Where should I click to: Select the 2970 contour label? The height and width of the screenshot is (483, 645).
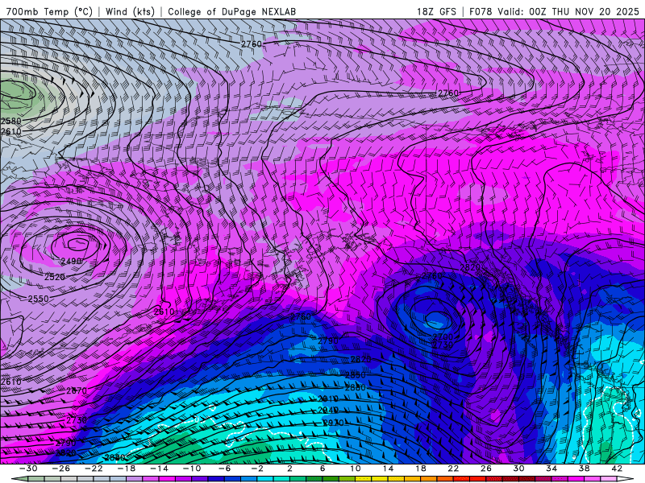point(332,422)
